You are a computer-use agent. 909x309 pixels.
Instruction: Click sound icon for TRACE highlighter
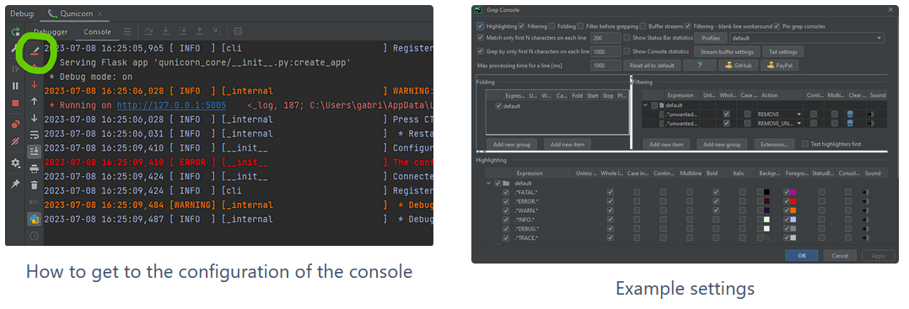[x=866, y=237]
